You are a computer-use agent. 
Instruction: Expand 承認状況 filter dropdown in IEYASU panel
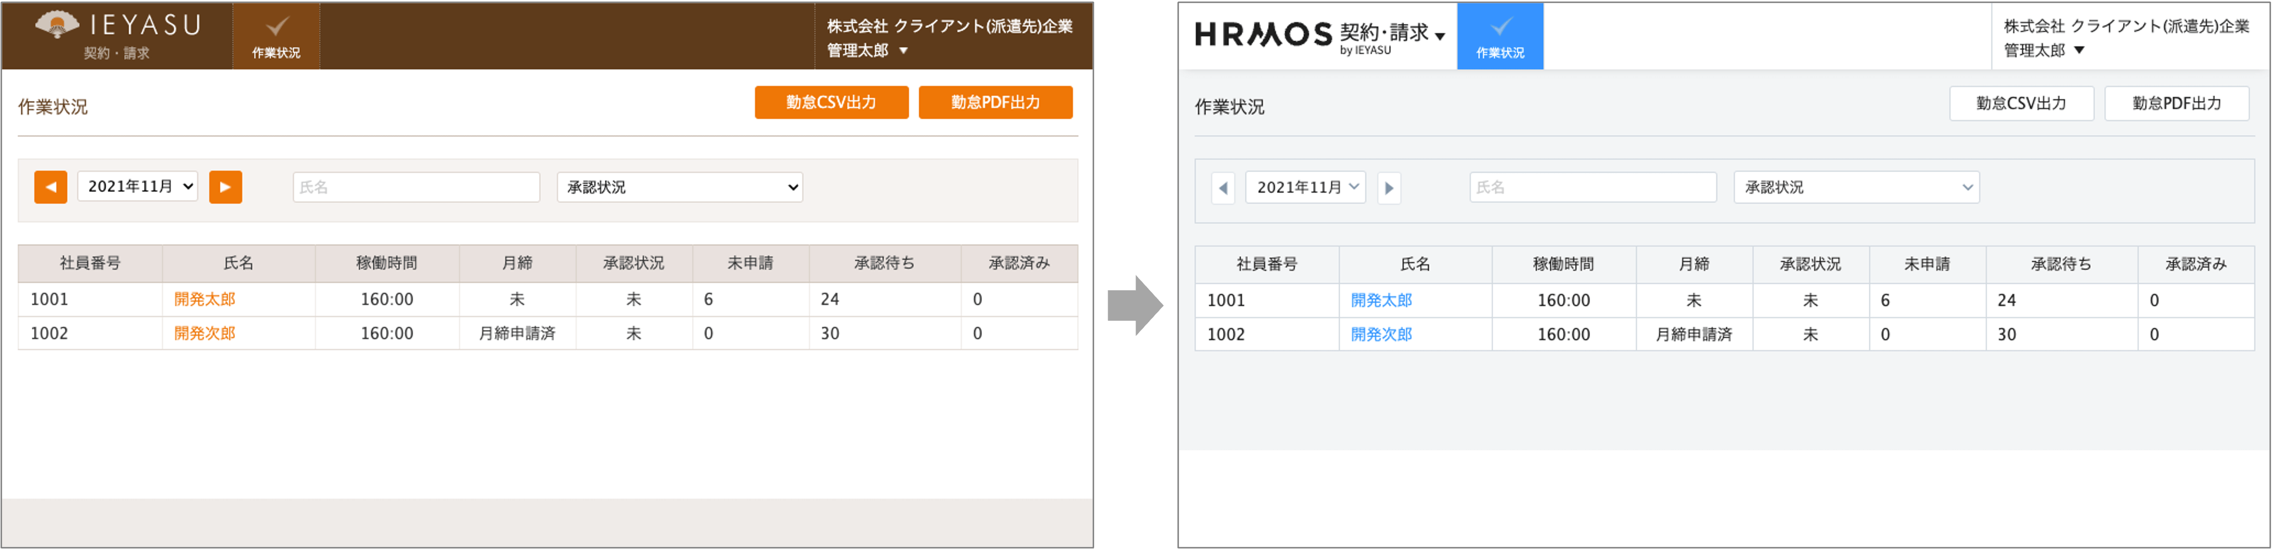679,187
